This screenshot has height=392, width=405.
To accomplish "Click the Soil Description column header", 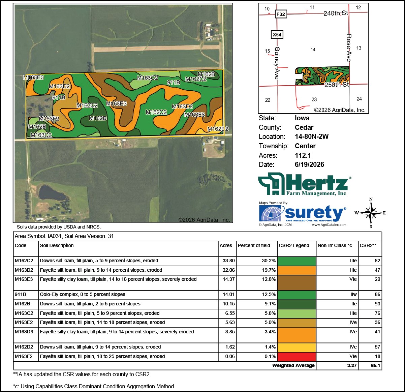I will [57, 245].
